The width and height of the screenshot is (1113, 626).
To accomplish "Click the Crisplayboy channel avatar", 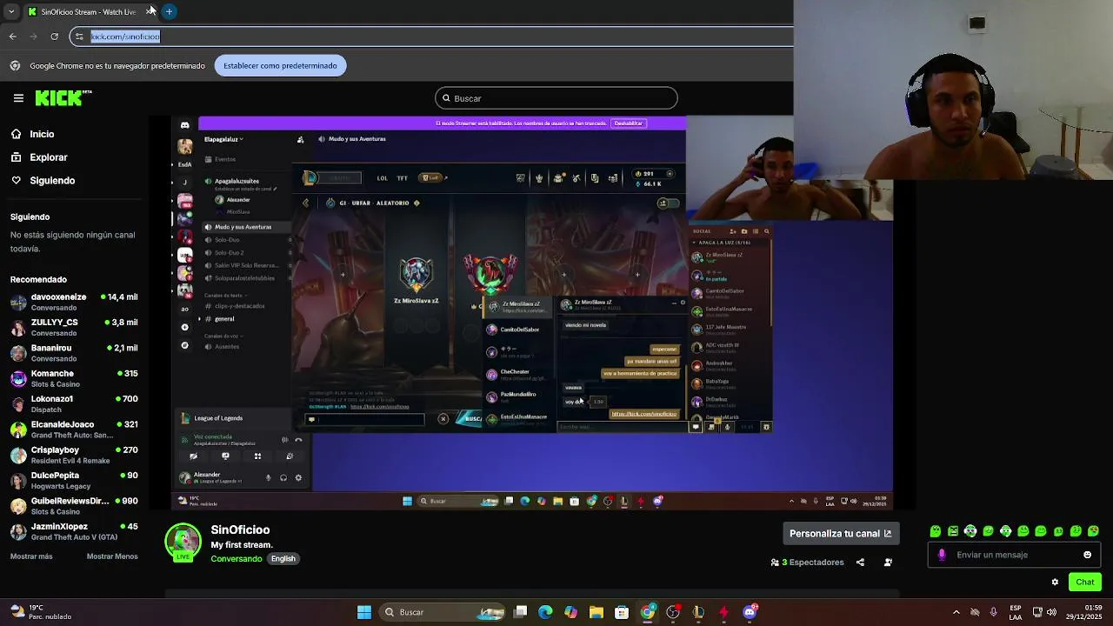I will point(18,455).
